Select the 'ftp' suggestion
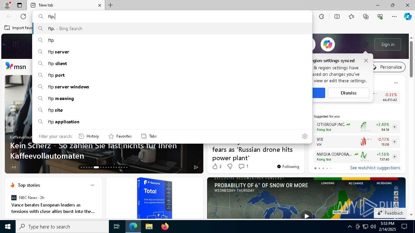 click(x=172, y=40)
